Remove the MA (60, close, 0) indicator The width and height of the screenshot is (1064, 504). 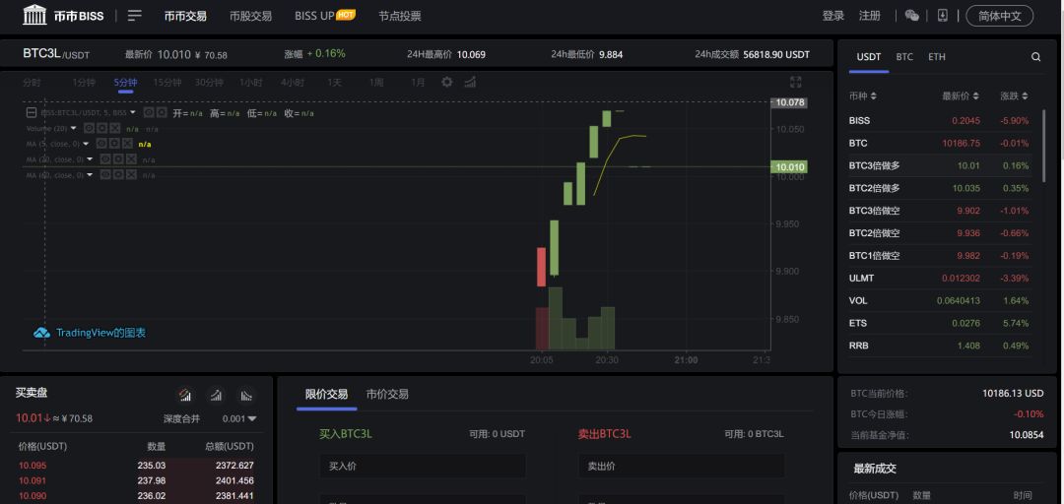click(131, 175)
